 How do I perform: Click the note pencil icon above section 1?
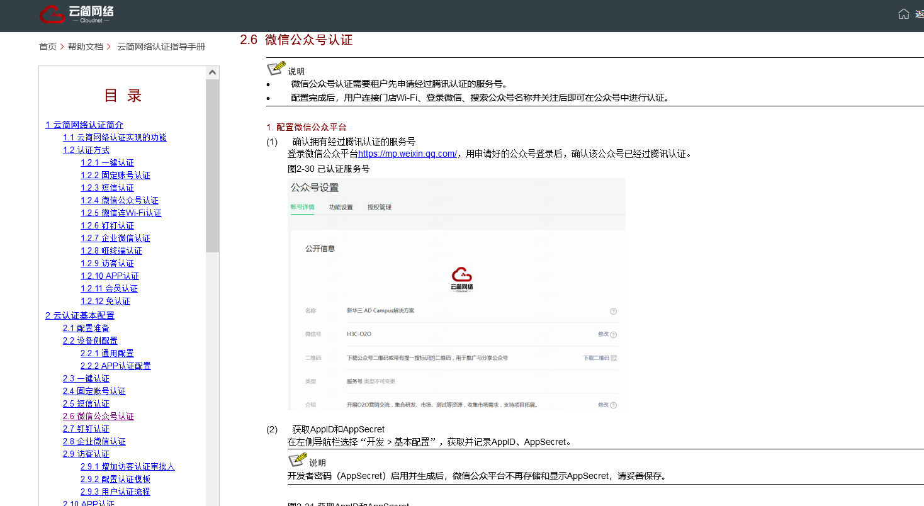point(276,68)
